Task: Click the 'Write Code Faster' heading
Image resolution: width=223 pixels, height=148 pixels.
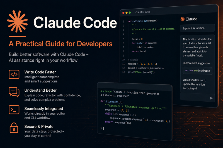Action: 40,72
